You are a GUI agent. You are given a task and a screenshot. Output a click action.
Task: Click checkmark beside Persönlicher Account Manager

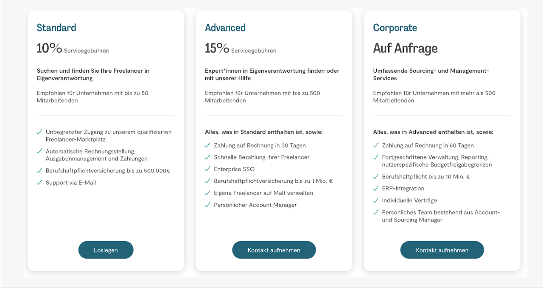[x=207, y=205]
